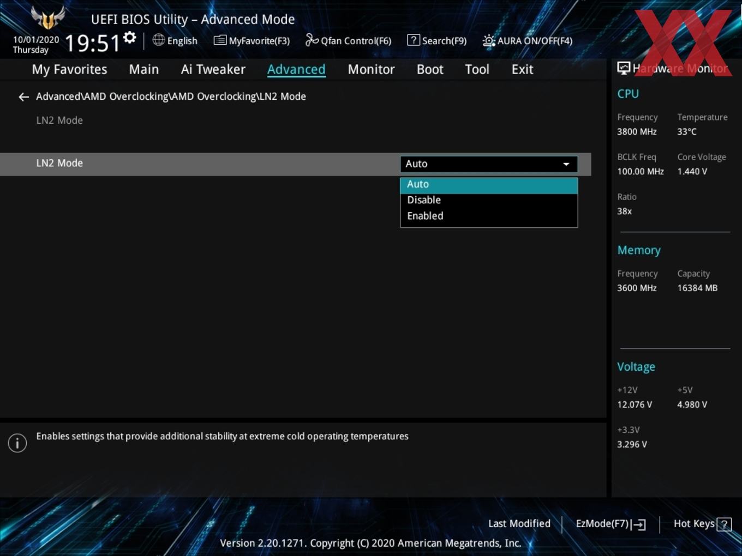
Task: Choose Enabled in the LN2 Mode list
Action: point(489,216)
